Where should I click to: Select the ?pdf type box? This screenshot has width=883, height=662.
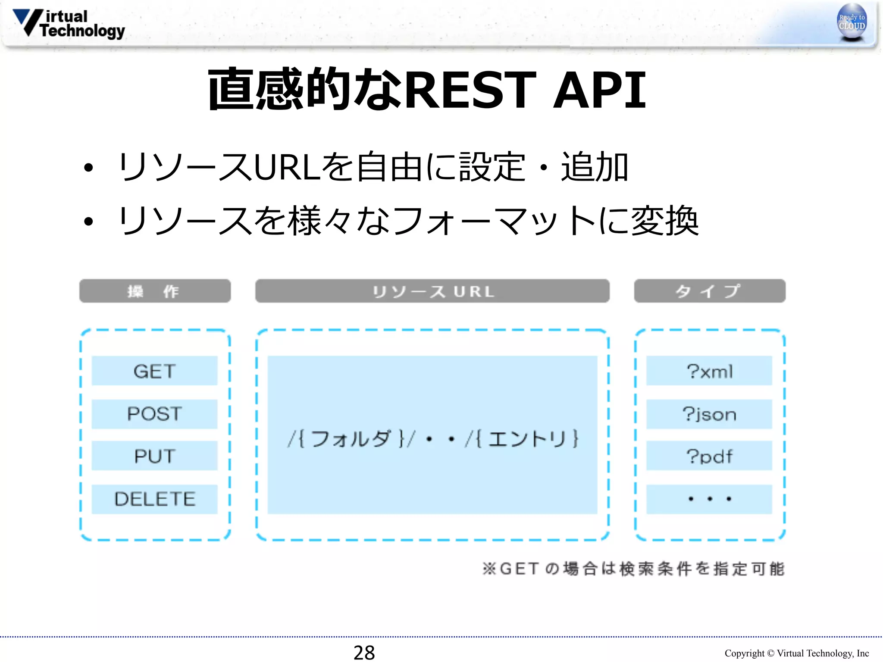(709, 456)
